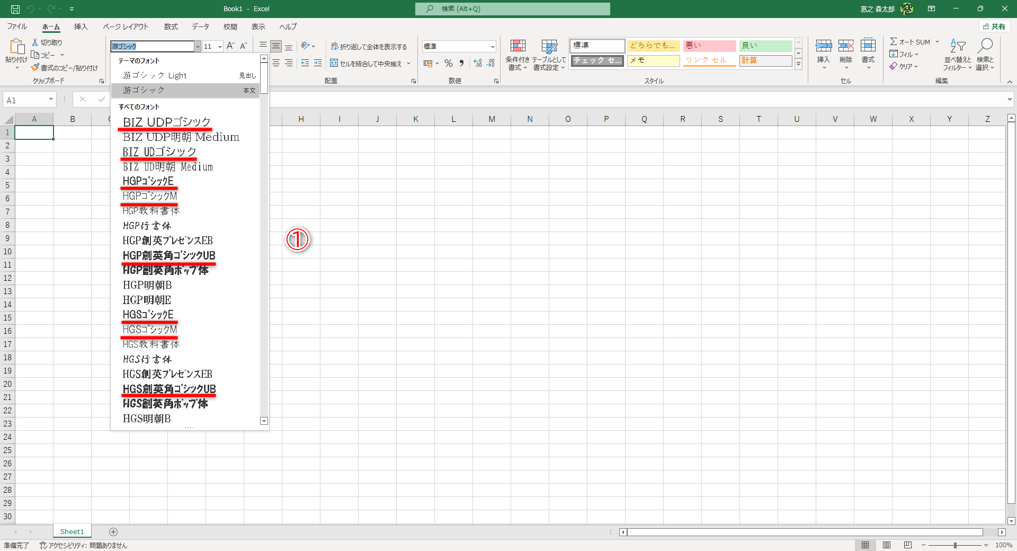Toggle right horizontal alignment
Image resolution: width=1017 pixels, height=551 pixels.
289,63
